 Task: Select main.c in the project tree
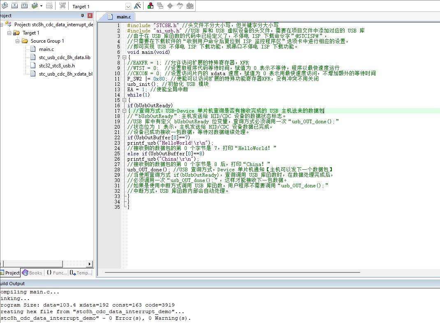(46, 49)
